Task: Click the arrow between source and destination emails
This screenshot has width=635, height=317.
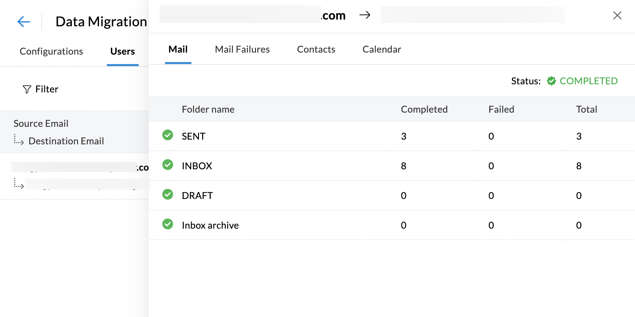Action: point(365,15)
